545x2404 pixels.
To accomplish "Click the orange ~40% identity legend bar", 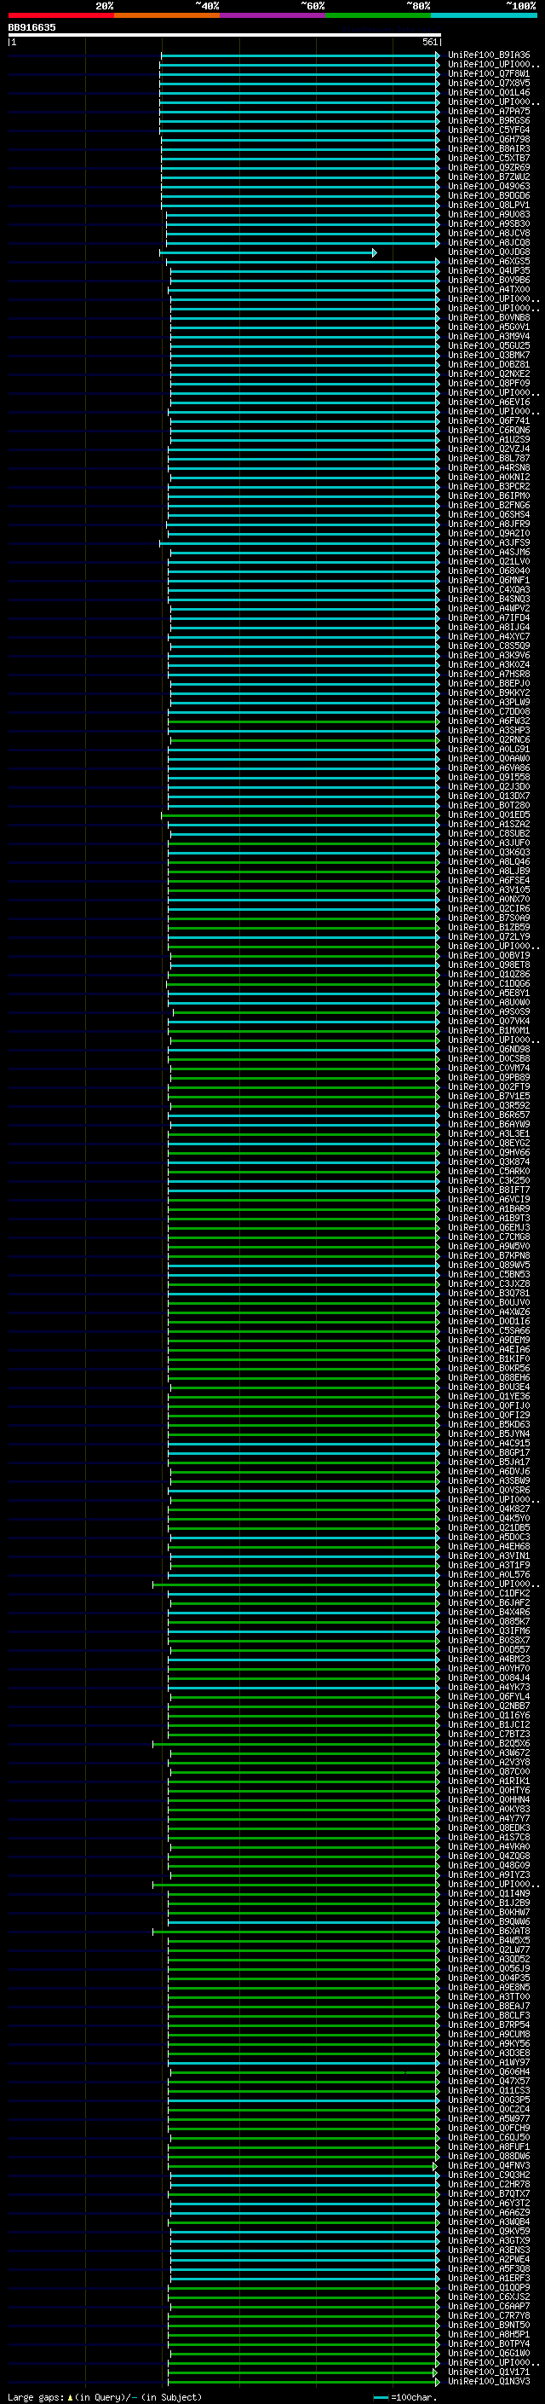I will click(167, 15).
